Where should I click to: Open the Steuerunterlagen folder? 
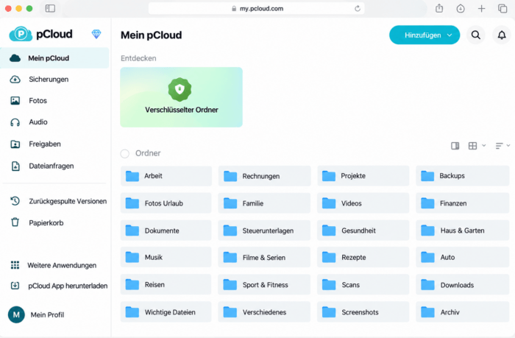pyautogui.click(x=264, y=230)
